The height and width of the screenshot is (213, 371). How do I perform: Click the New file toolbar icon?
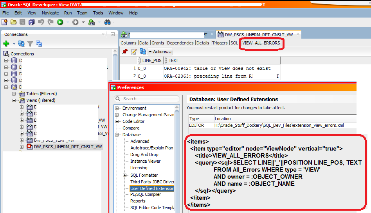4,22
